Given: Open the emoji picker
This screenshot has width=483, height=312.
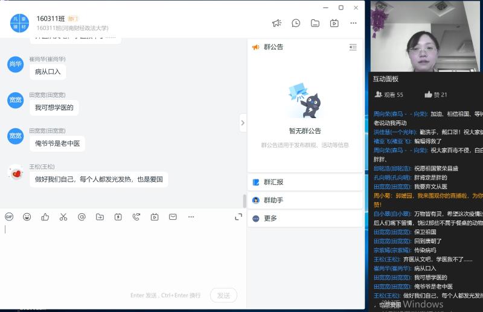Looking at the screenshot, I should point(27,217).
